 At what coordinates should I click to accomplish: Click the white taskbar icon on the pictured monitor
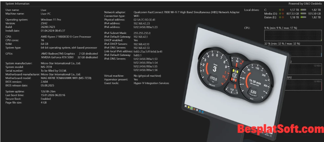point(197,110)
